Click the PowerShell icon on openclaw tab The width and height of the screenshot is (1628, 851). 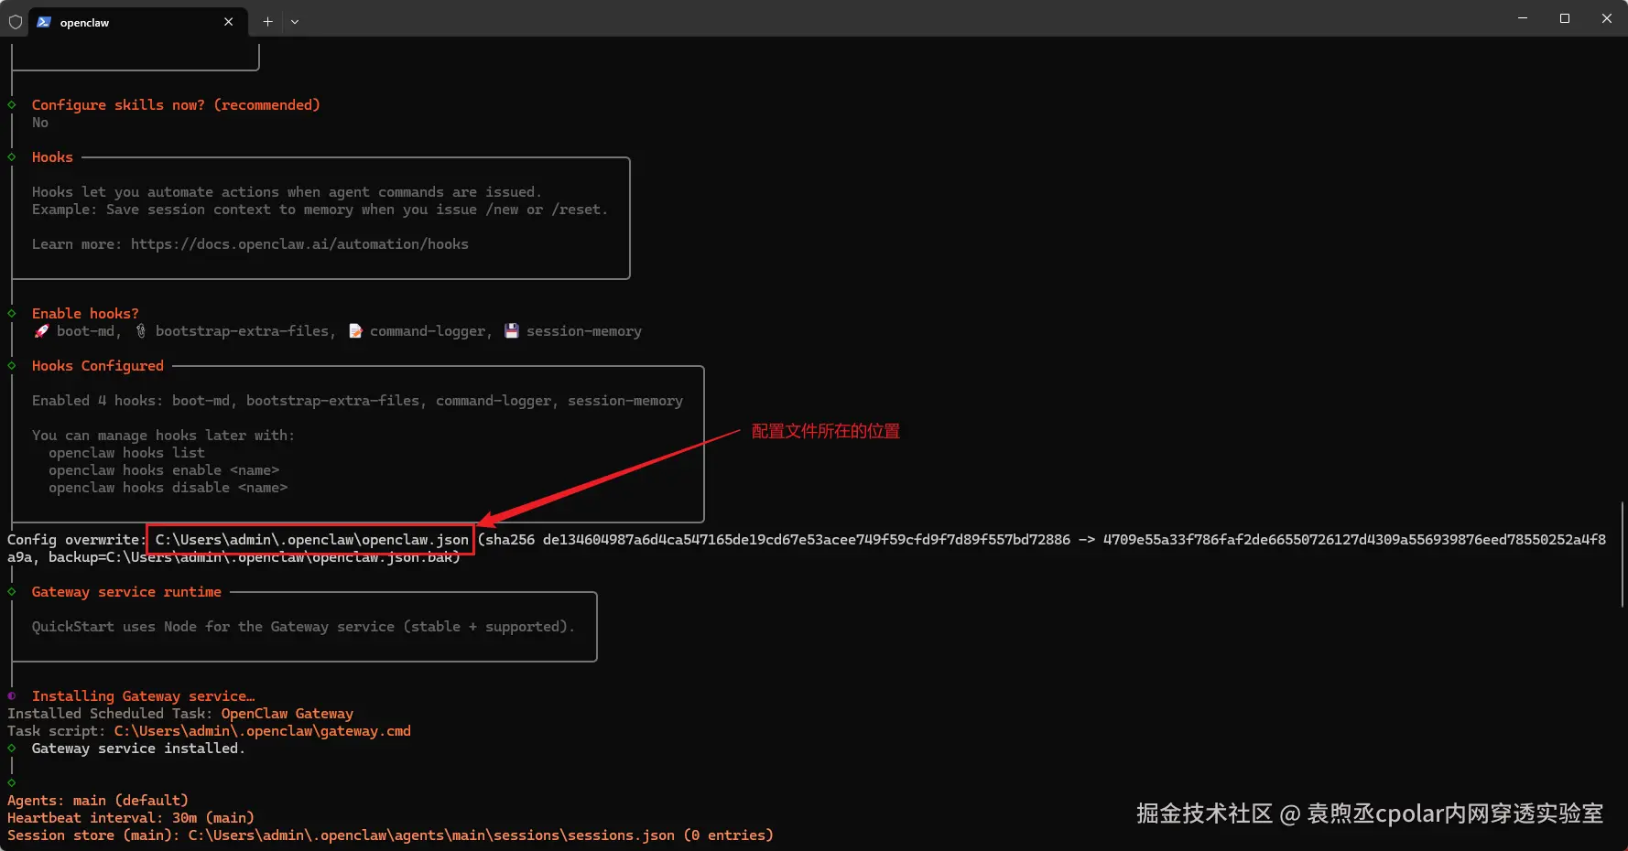(44, 22)
